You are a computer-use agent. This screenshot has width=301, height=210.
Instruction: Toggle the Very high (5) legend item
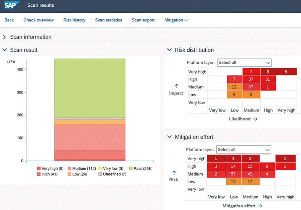(x=50, y=169)
